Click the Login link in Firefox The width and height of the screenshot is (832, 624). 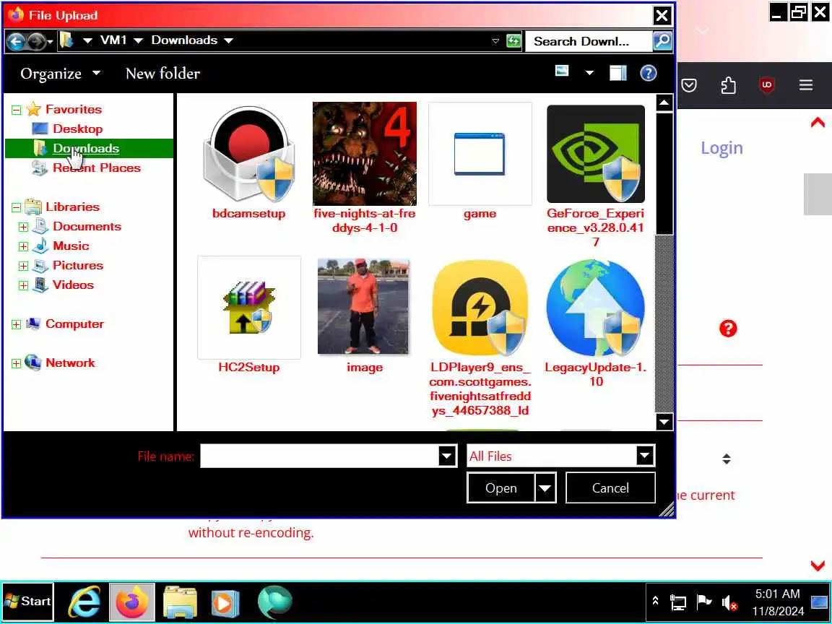tap(721, 147)
